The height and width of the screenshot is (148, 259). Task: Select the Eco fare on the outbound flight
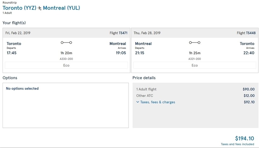tap(66, 65)
